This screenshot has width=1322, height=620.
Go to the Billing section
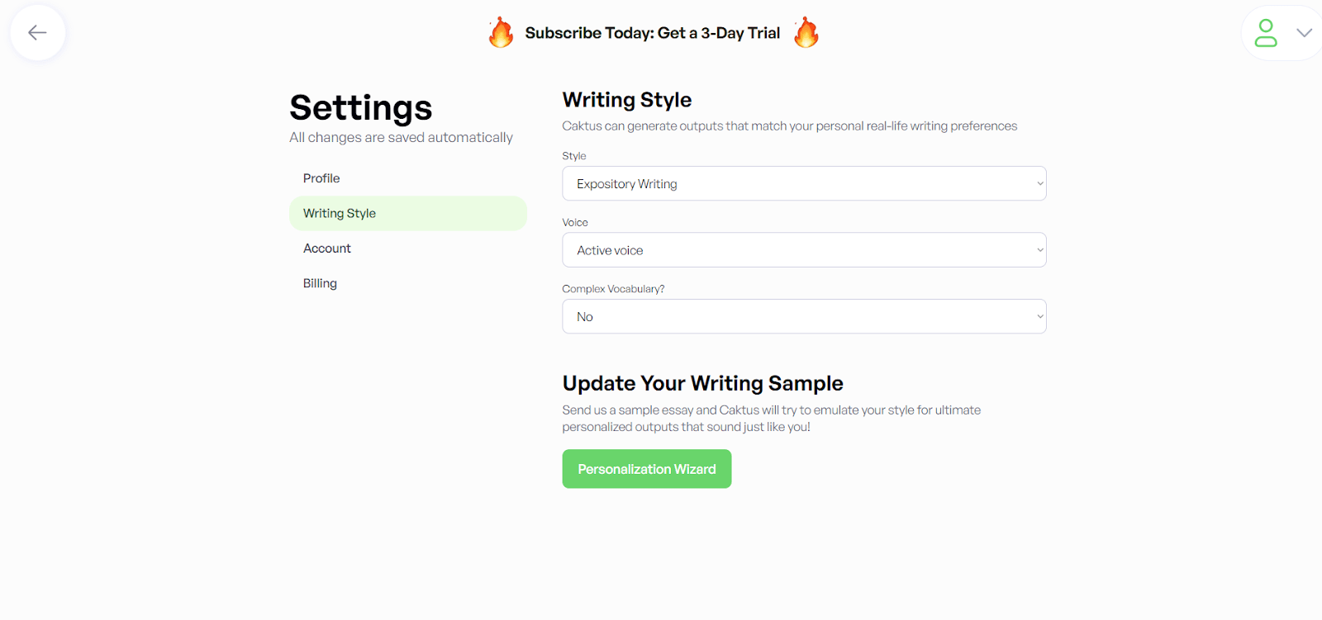coord(319,283)
